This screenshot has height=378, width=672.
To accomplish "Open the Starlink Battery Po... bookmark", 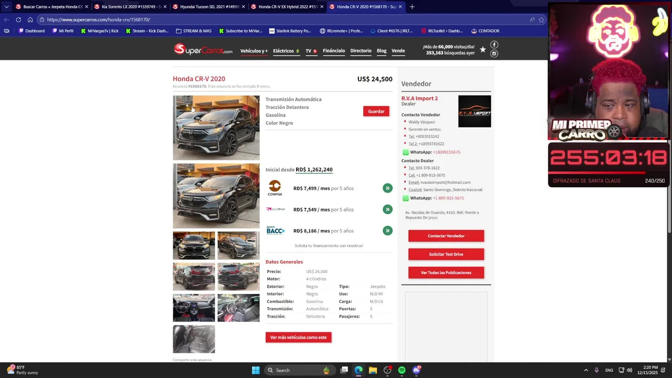I will coord(290,31).
